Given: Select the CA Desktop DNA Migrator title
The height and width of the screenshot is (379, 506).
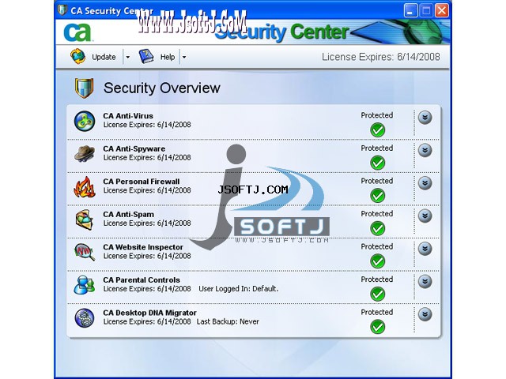Looking at the screenshot, I should click(x=149, y=313).
